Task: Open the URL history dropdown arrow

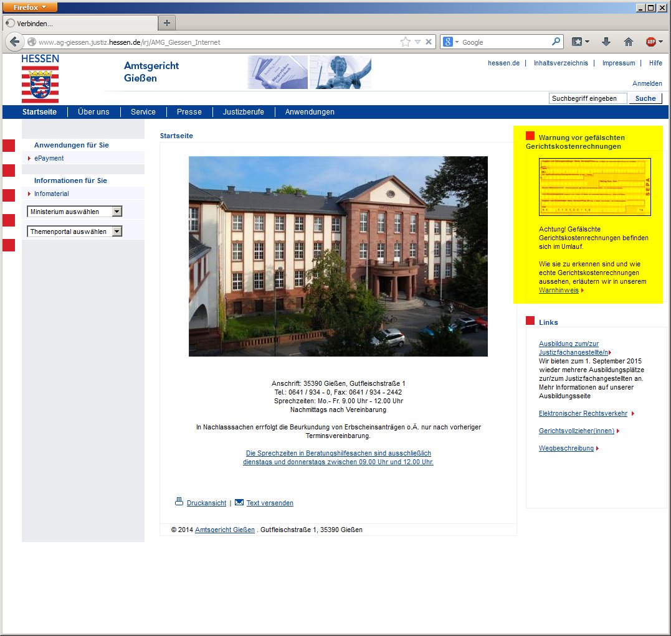Action: (417, 42)
